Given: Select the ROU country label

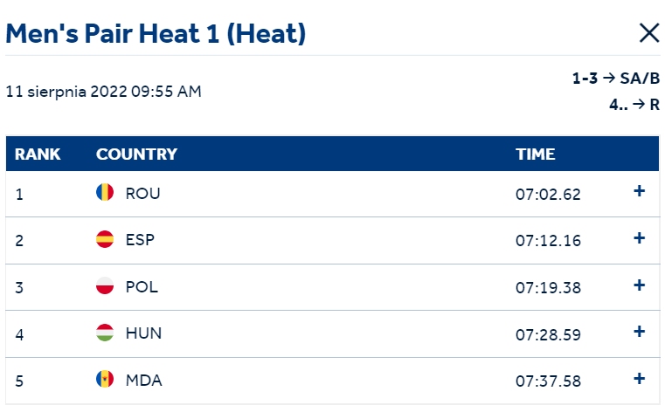Looking at the screenshot, I should (143, 194).
